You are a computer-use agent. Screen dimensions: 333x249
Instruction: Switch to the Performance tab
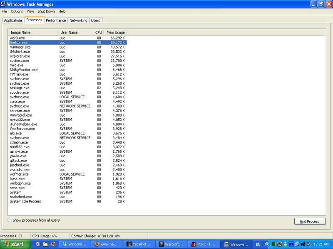[56, 20]
